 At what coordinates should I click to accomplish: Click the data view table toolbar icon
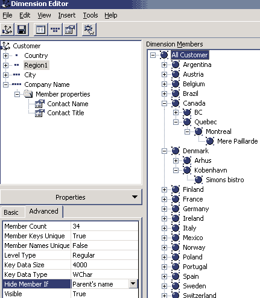coord(40,30)
